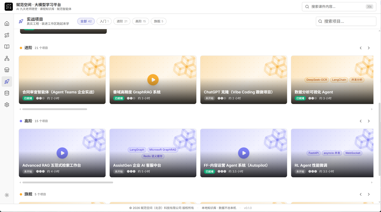Click the v0.1.0 version label
The width and height of the screenshot is (381, 212).
coord(248,208)
